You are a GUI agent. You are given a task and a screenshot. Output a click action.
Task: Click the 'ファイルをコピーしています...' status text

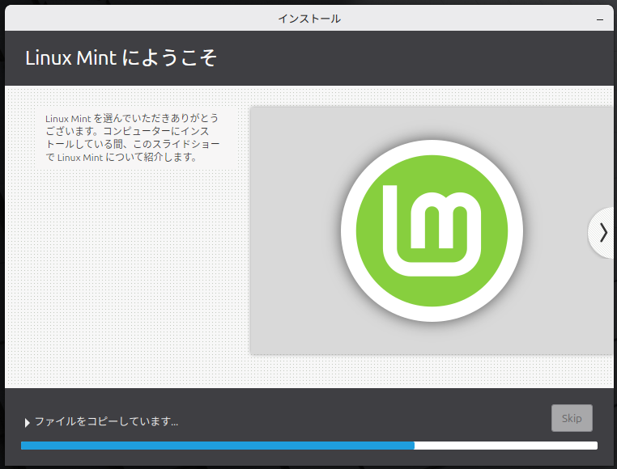[x=106, y=421]
